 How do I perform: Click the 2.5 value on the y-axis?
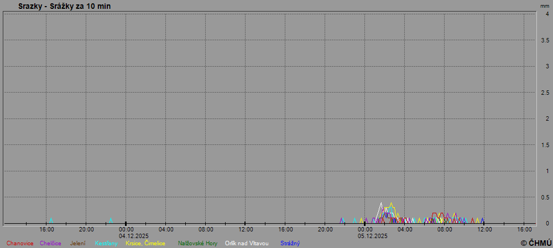545,93
